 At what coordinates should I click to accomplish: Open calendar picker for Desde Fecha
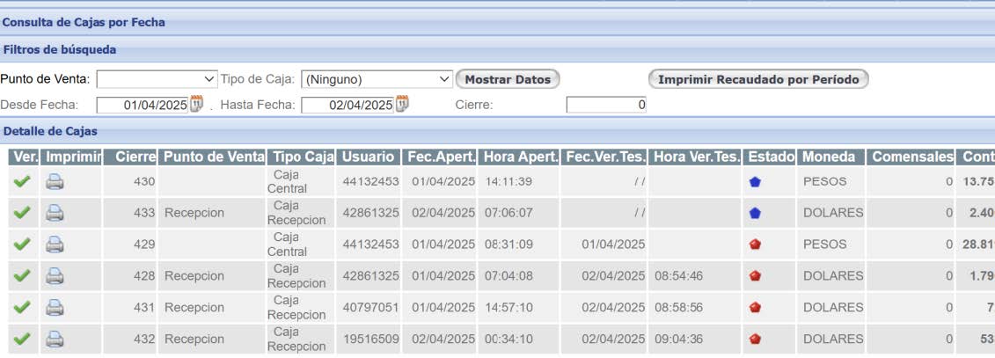[197, 104]
